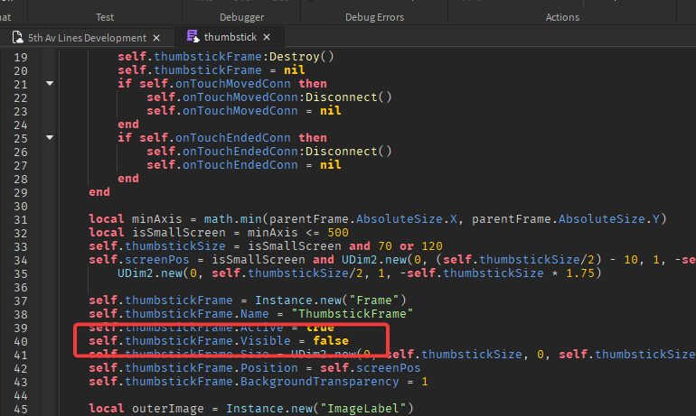Close the 5th Av Lines Development tab

pos(156,38)
